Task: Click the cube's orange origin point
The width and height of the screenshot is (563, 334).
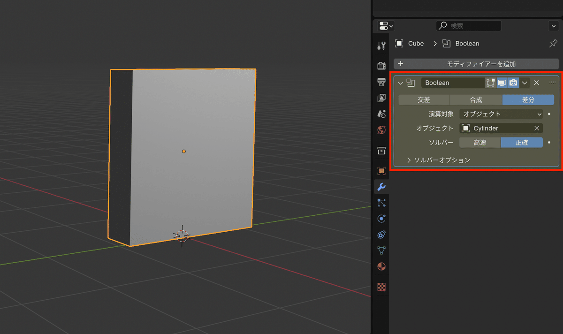Action: coord(184,151)
